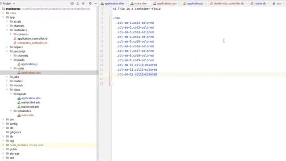Click the .col-sm-6.col6-colored line

click(x=135, y=46)
